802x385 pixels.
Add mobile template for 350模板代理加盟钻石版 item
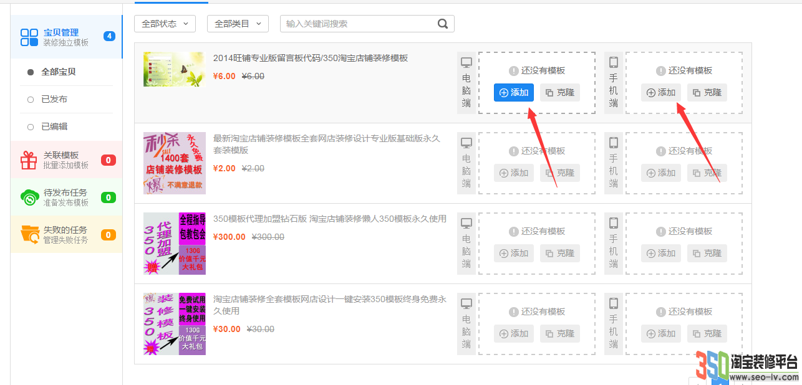[x=661, y=253]
